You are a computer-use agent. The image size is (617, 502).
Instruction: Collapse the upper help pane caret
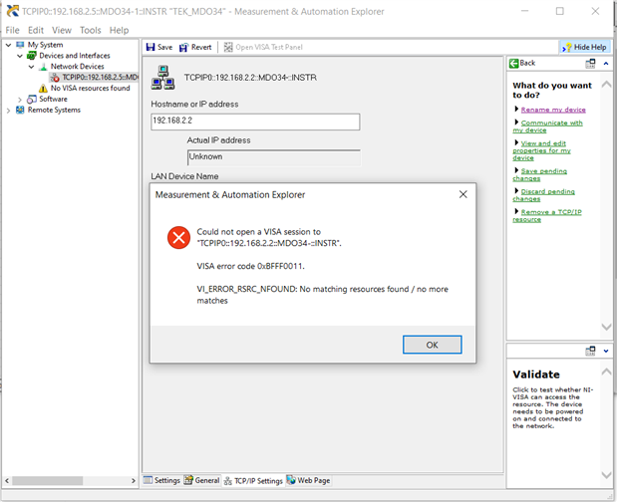[x=606, y=64]
